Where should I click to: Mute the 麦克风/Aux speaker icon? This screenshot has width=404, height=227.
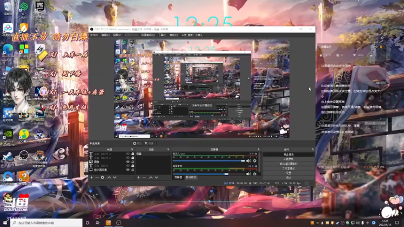tap(248, 161)
